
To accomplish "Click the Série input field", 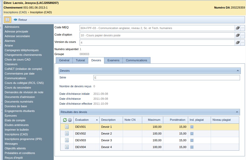I will click(166, 78).
